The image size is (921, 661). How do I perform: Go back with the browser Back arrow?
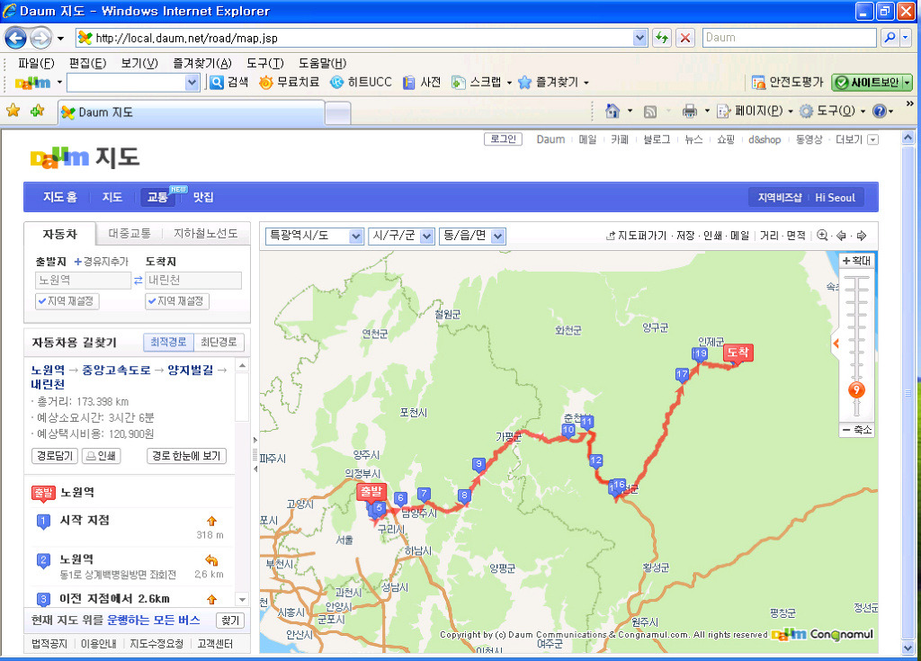click(15, 38)
